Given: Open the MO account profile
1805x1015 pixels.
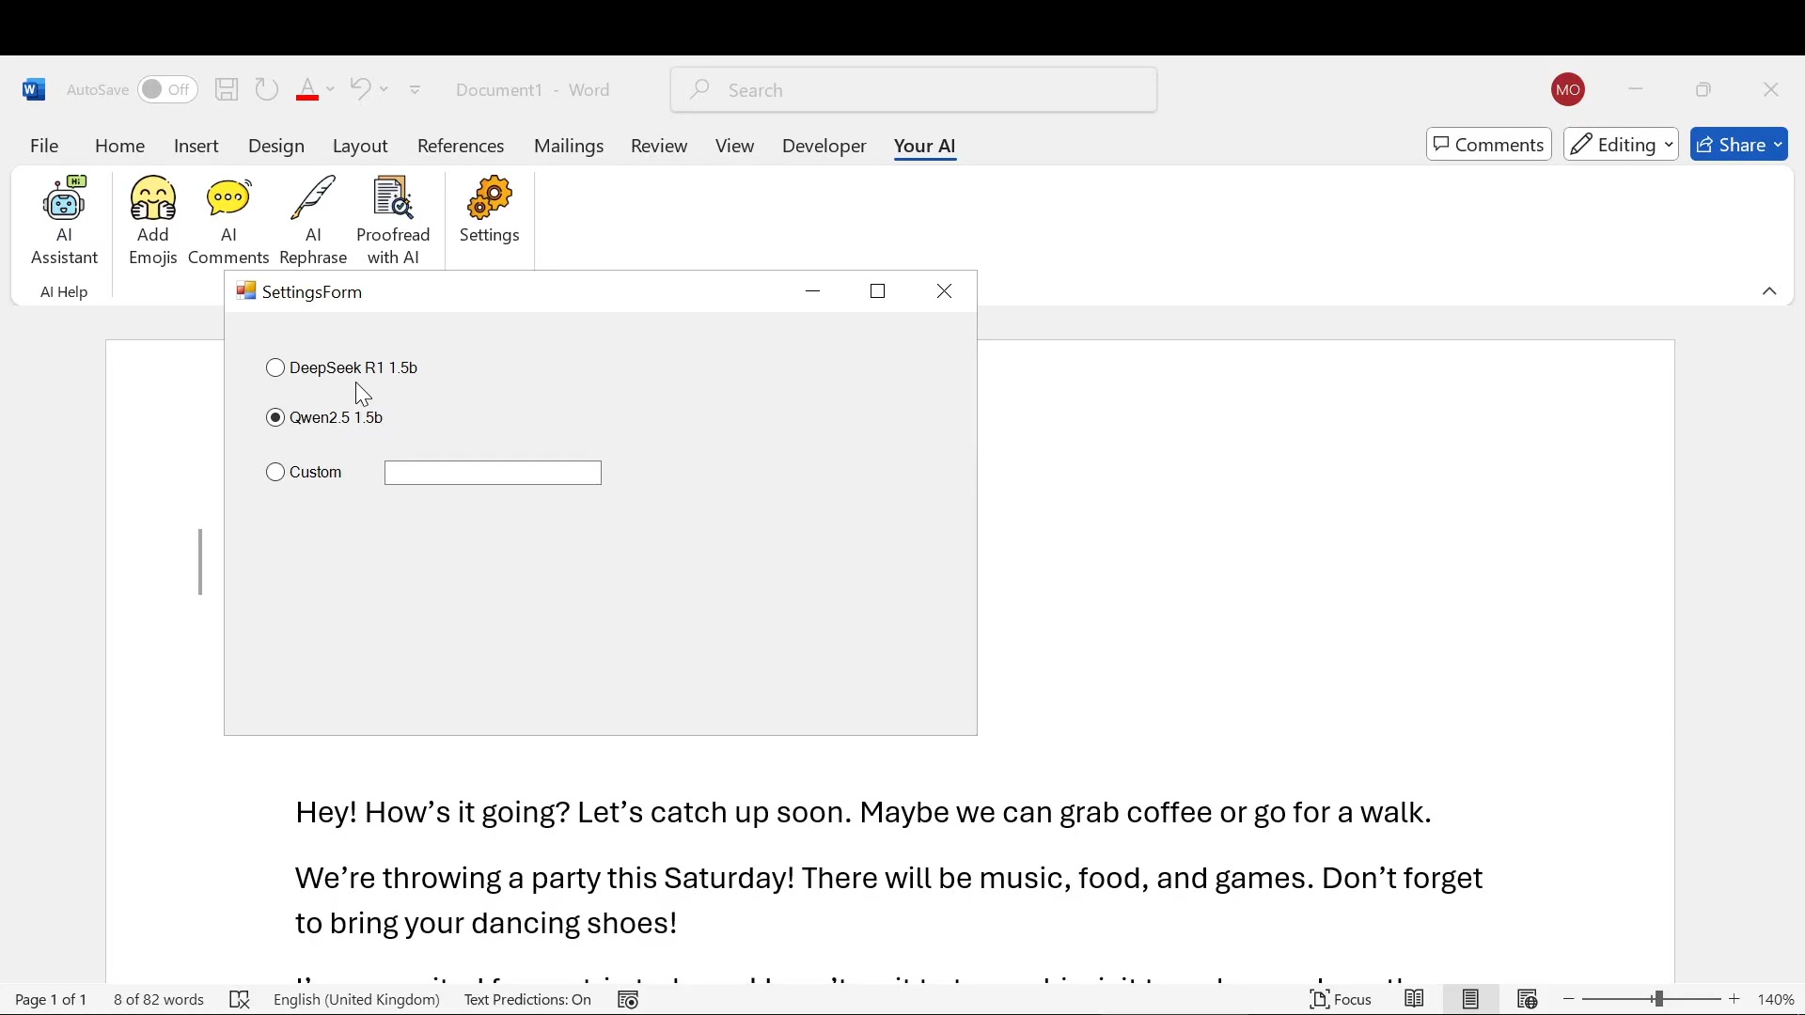Looking at the screenshot, I should (1568, 90).
